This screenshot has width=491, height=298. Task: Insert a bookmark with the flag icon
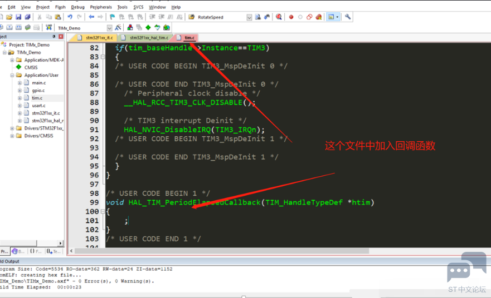pos(113,17)
